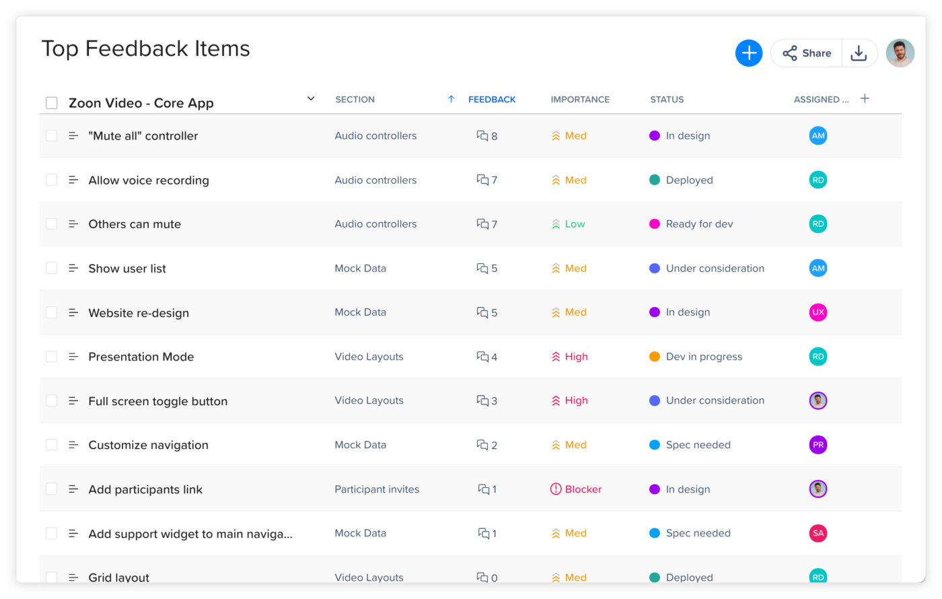Select the Show user list row checkbox
Screen dimensions: 942x599
pyautogui.click(x=52, y=268)
